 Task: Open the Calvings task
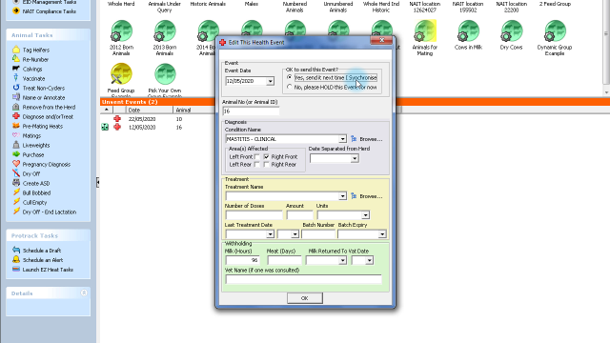click(x=32, y=70)
